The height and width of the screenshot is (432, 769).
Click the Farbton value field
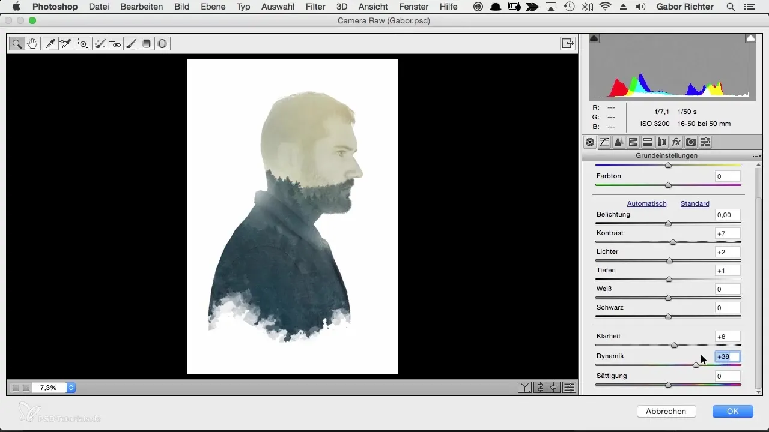[x=728, y=176]
